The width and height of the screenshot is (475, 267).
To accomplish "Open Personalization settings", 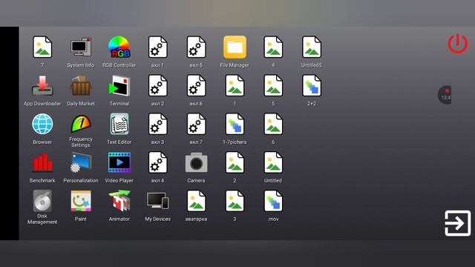I will tap(81, 162).
